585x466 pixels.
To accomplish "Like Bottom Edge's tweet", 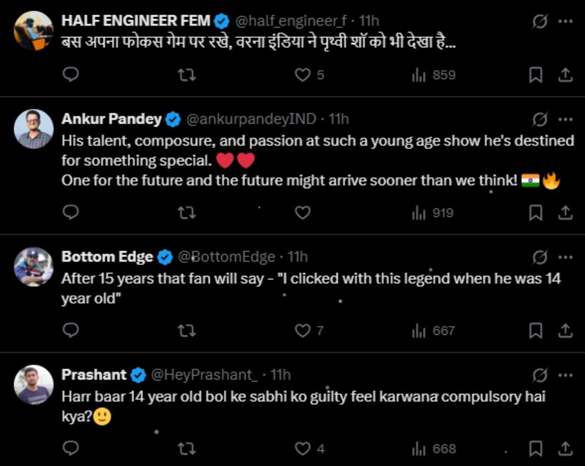I will [x=303, y=331].
